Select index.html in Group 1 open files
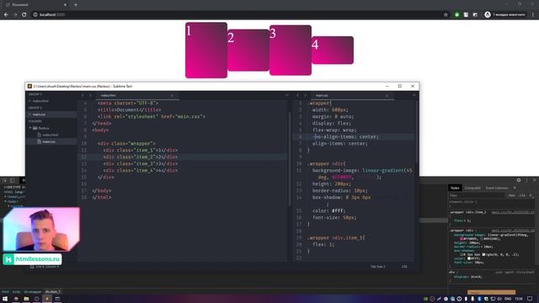 [40, 101]
